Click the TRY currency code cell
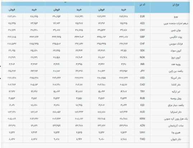 pyautogui.click(x=142, y=91)
